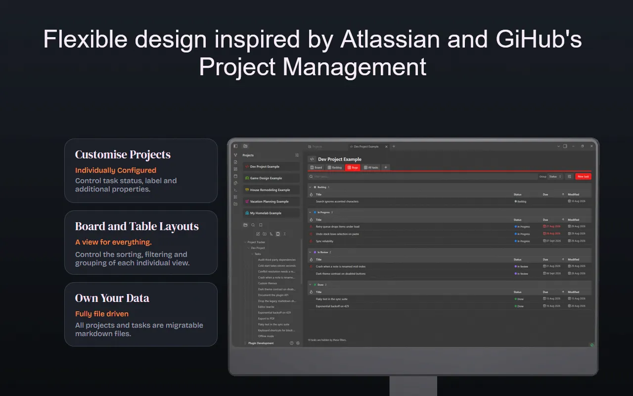Toggle the left sidebar panel icon

(235, 146)
